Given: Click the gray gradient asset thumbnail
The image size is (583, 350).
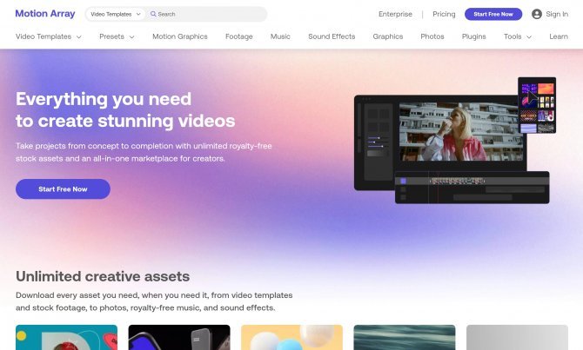Looking at the screenshot, I should [x=517, y=337].
